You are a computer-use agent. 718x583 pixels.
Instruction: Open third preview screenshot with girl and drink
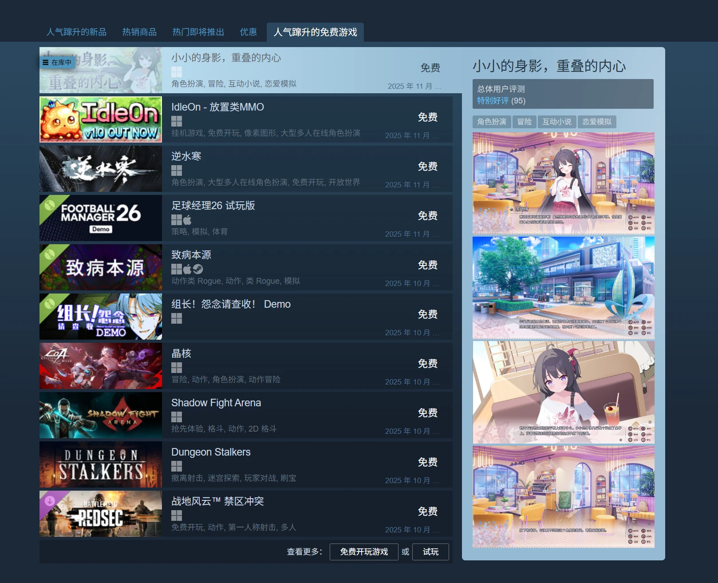point(564,392)
